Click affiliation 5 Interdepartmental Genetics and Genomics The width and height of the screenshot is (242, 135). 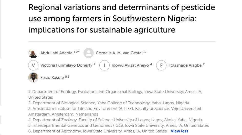pos(118,126)
